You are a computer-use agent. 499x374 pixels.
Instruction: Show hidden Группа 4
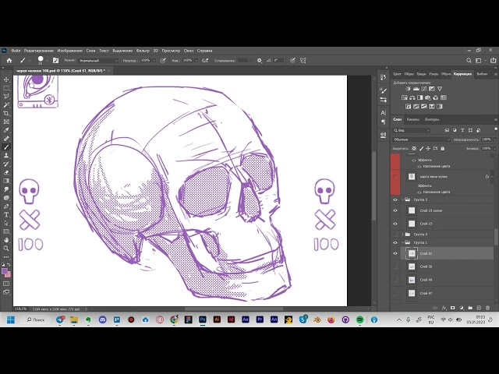[x=395, y=235]
